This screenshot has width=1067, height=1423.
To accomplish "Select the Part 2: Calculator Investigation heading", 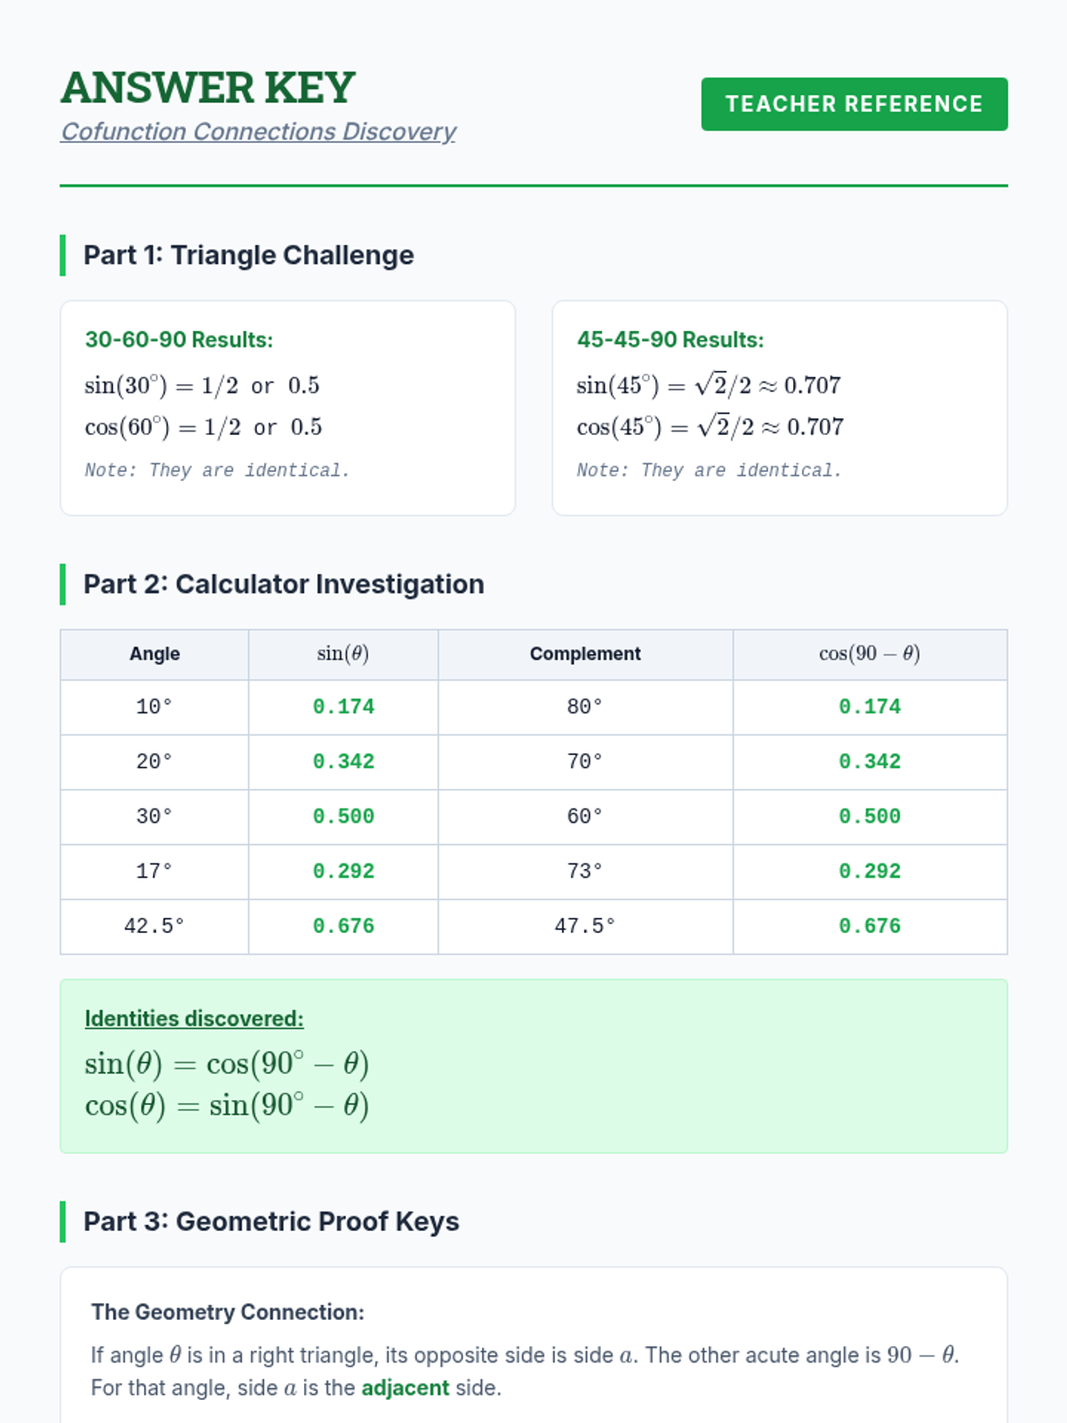I will (x=284, y=584).
